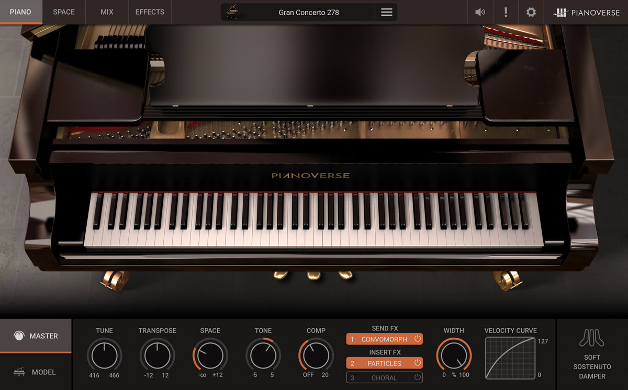Select the Master section button
Viewport: 628px width, 390px height.
[x=36, y=336]
